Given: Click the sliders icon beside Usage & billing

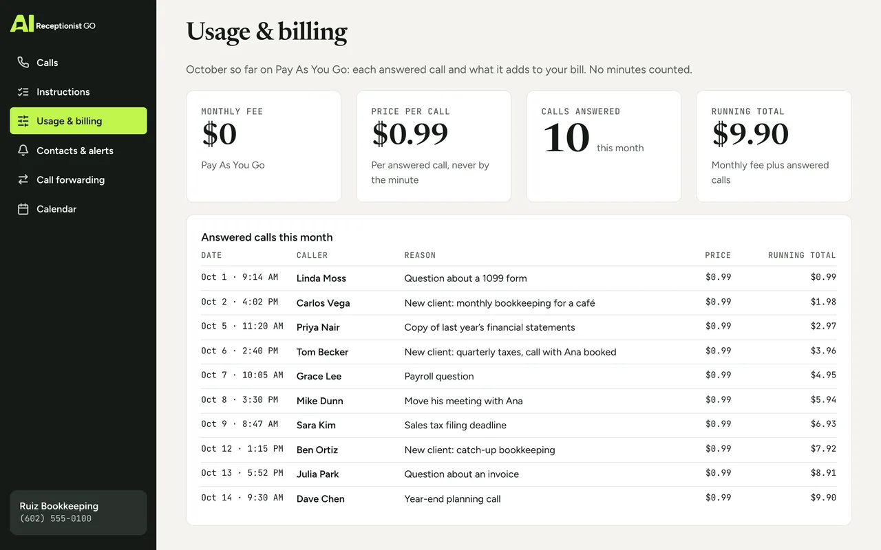Looking at the screenshot, I should click(23, 121).
